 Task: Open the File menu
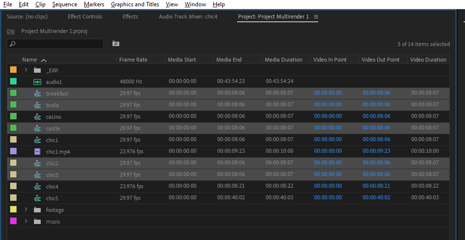click(8, 4)
